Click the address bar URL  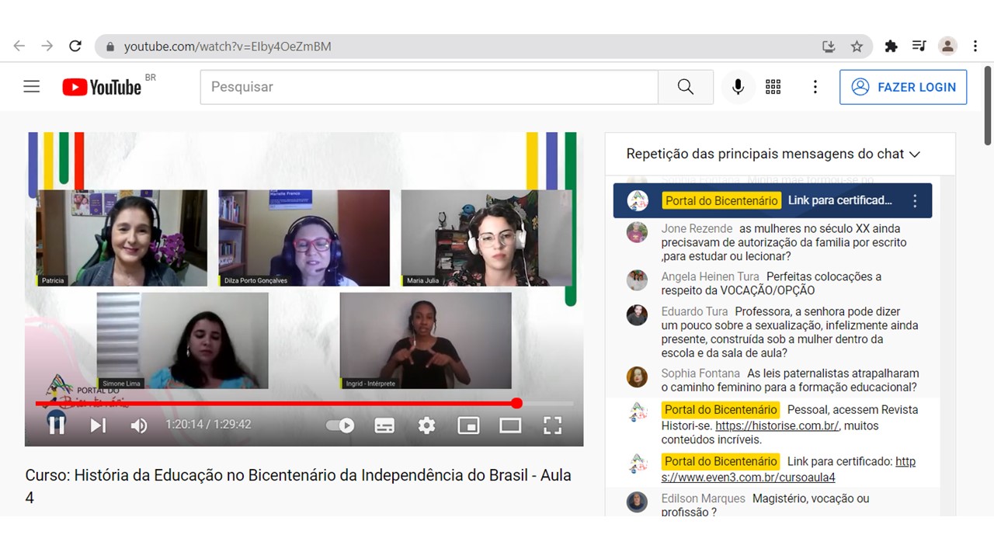[x=228, y=47]
